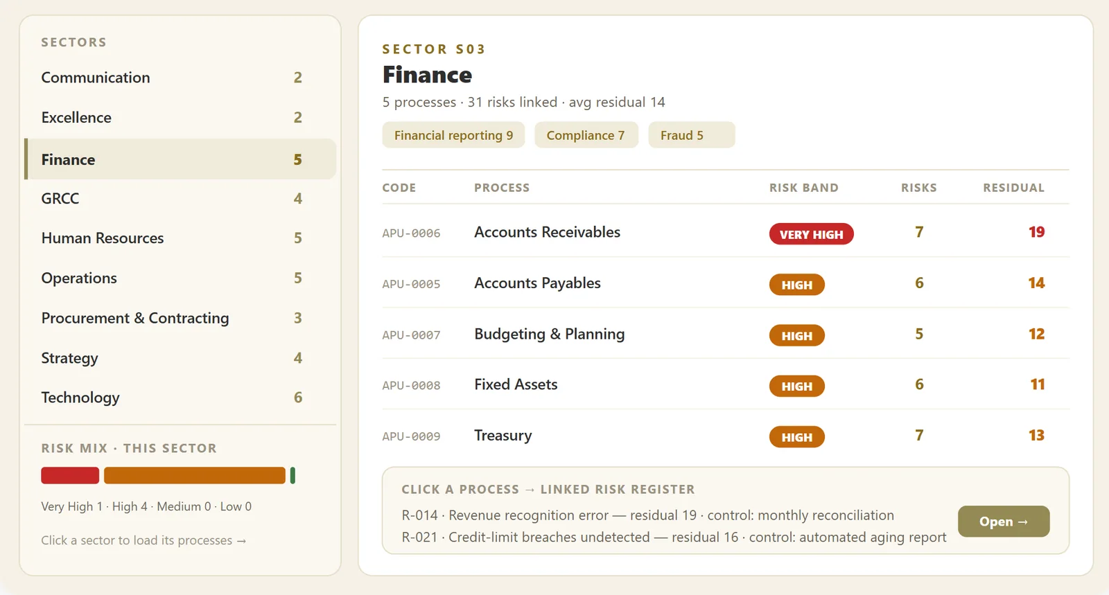Screen dimensions: 1109x595
Task: Click residual score 19 for Accounts Receivables
Action: coord(1036,232)
